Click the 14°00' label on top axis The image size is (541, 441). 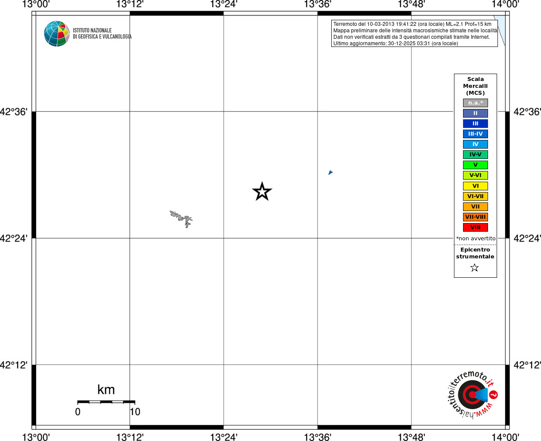(x=505, y=4)
